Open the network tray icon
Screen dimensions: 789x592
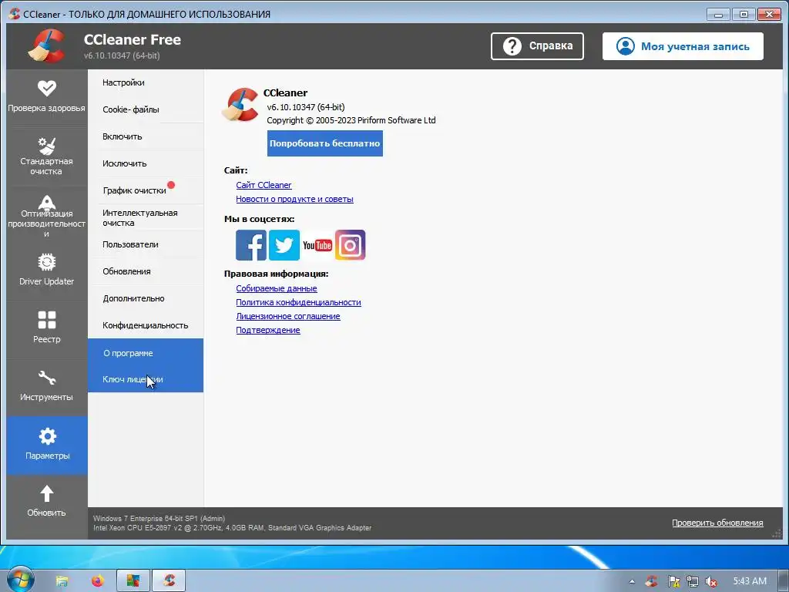click(693, 581)
